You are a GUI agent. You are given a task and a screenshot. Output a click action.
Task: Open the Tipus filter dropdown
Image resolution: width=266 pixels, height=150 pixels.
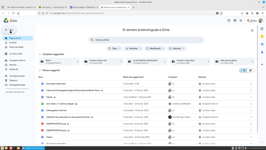114,48
